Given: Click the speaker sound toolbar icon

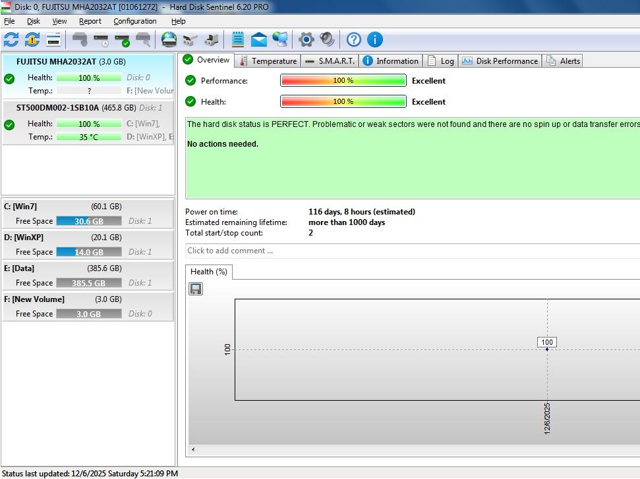Looking at the screenshot, I should 327,39.
